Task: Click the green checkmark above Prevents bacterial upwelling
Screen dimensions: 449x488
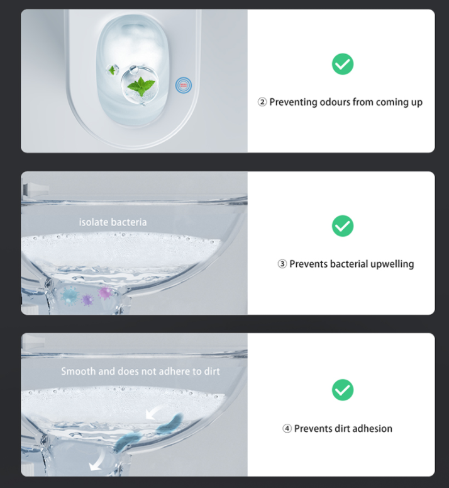Action: coord(343,226)
